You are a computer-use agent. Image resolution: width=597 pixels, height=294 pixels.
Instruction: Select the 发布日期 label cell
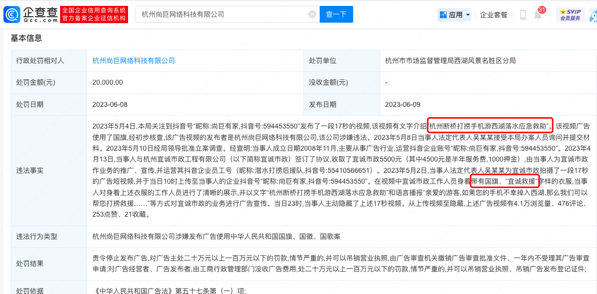[x=342, y=104]
